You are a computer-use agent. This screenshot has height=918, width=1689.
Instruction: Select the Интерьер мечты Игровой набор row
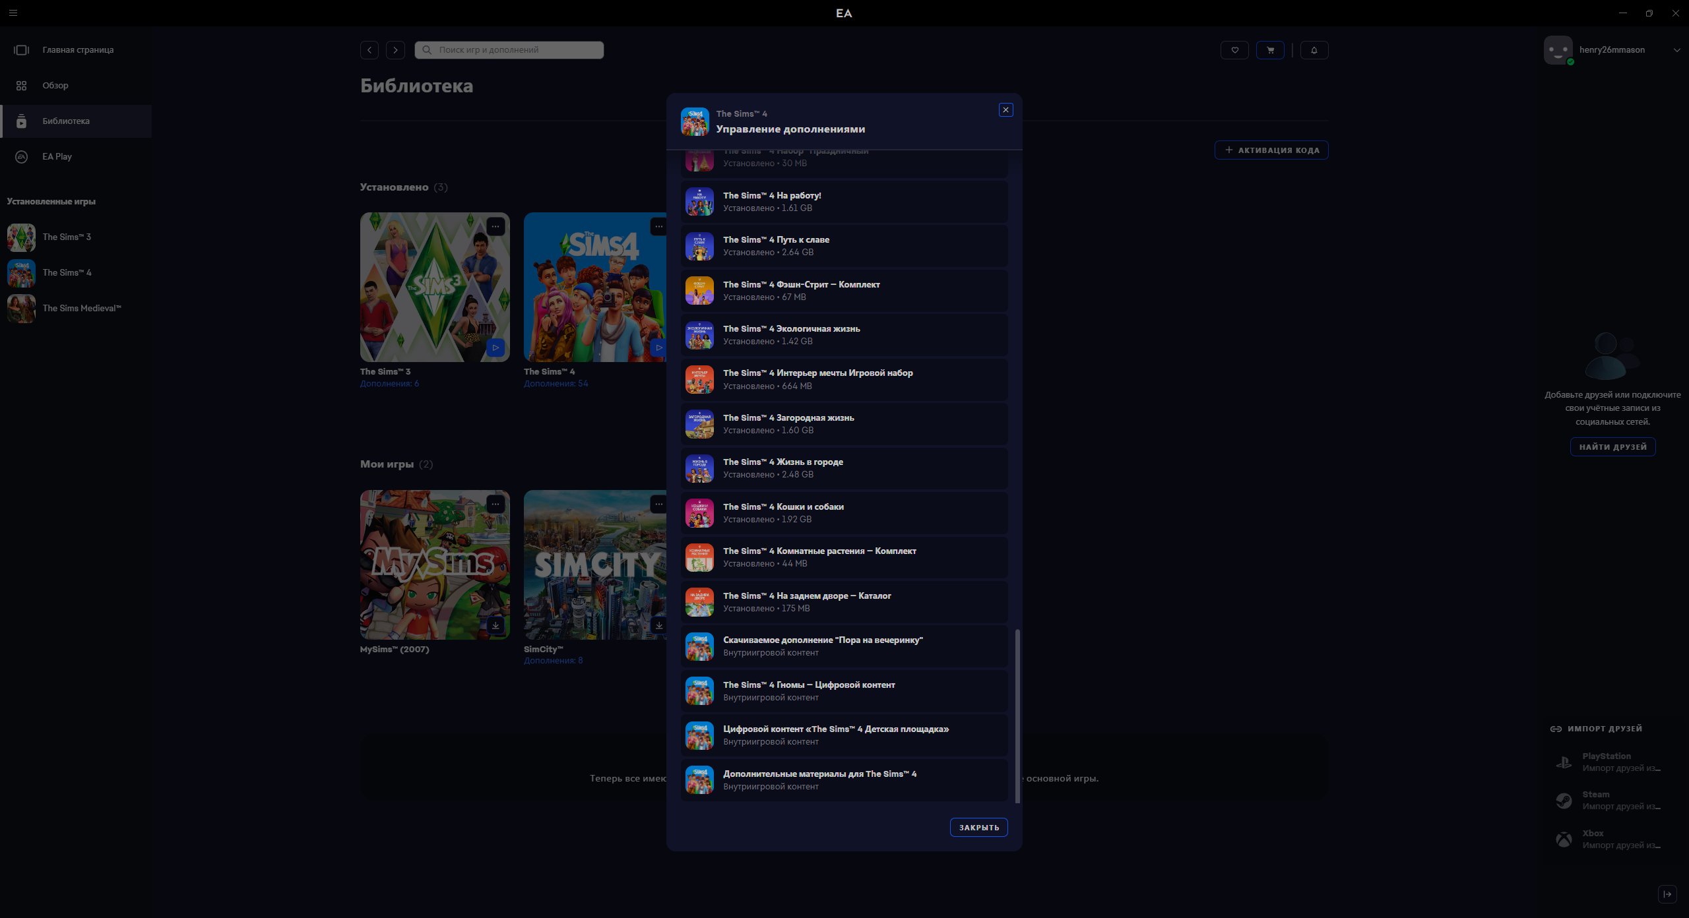point(844,380)
